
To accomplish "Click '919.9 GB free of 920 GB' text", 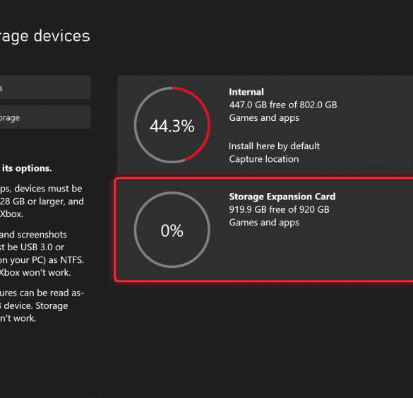I will [279, 209].
